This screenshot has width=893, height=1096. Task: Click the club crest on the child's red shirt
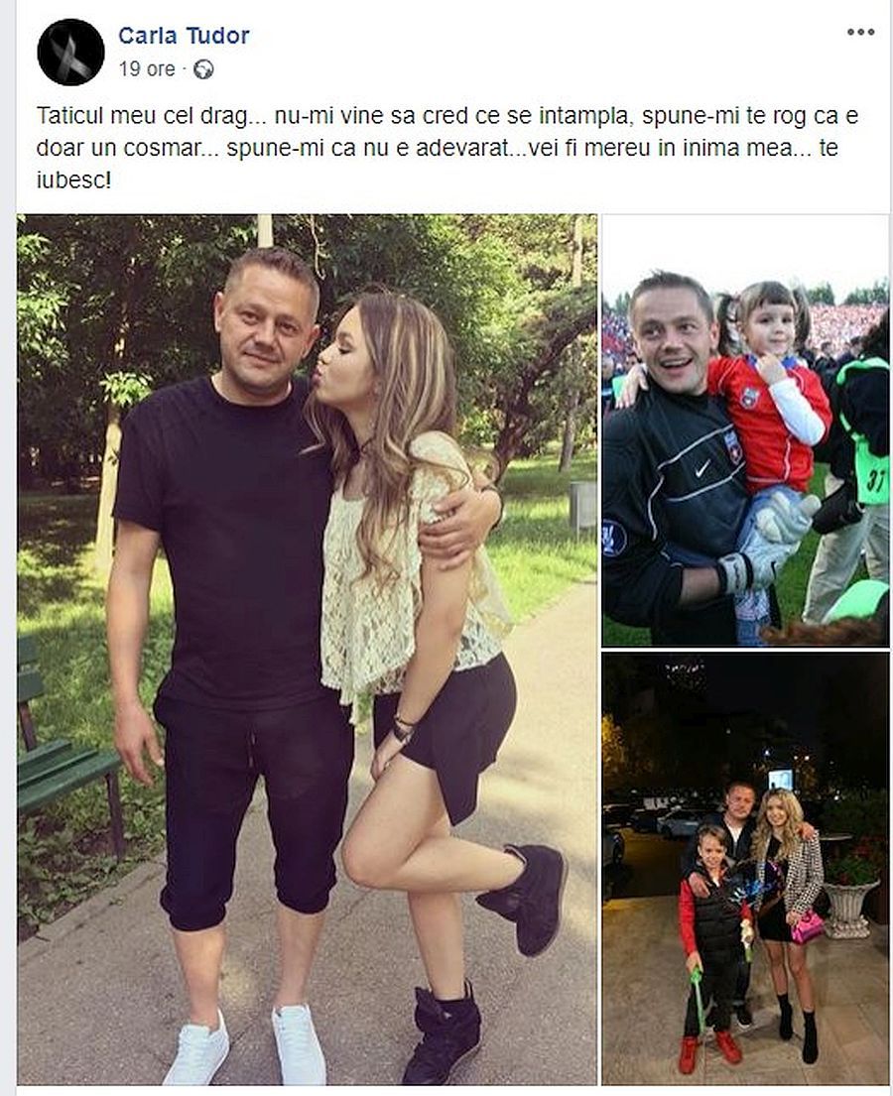(x=750, y=397)
